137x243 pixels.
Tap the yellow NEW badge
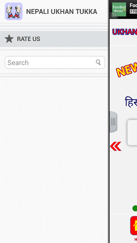[126, 70]
